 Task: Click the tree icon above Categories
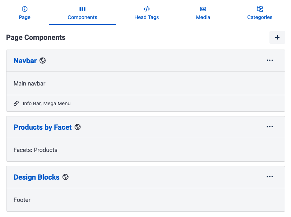pos(260,9)
